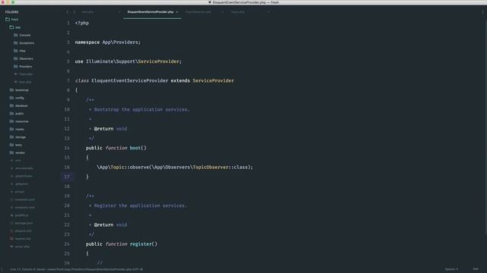The image size is (487, 273).
Task: Expand the Console folder
Action: pyautogui.click(x=22, y=35)
